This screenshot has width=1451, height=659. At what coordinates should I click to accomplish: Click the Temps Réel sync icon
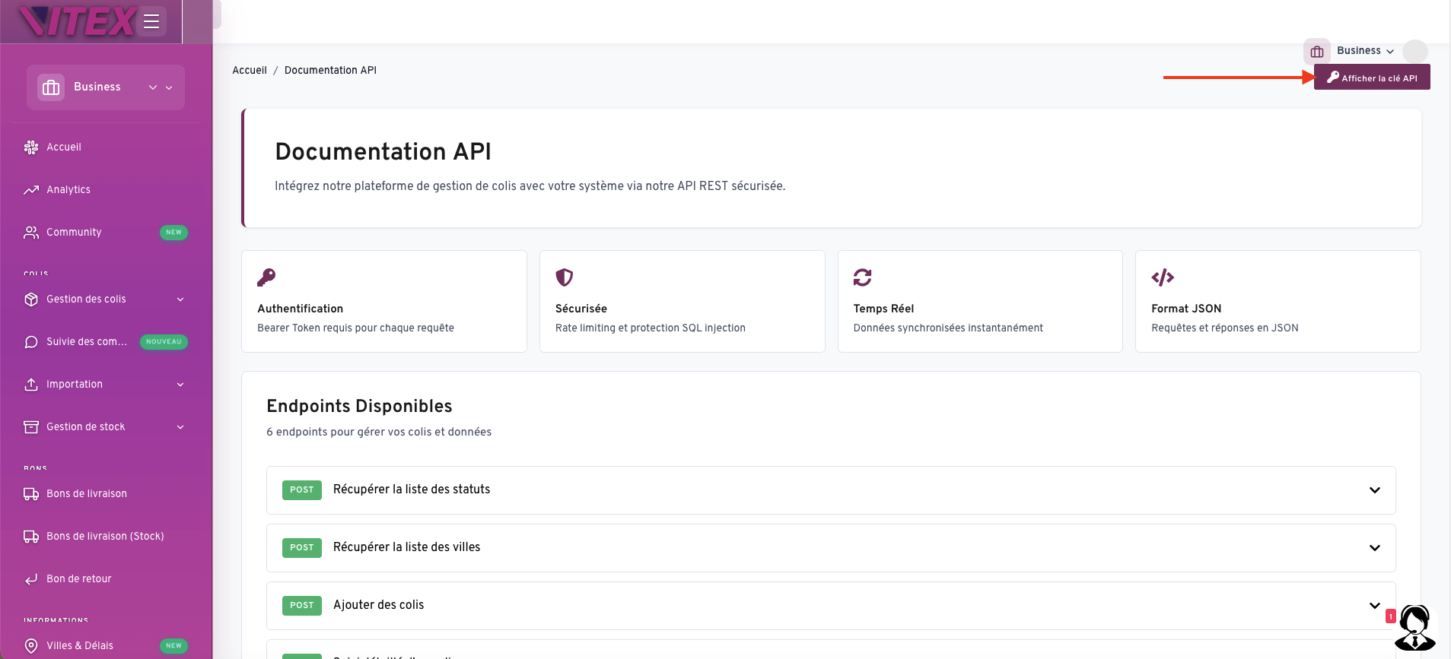point(862,277)
